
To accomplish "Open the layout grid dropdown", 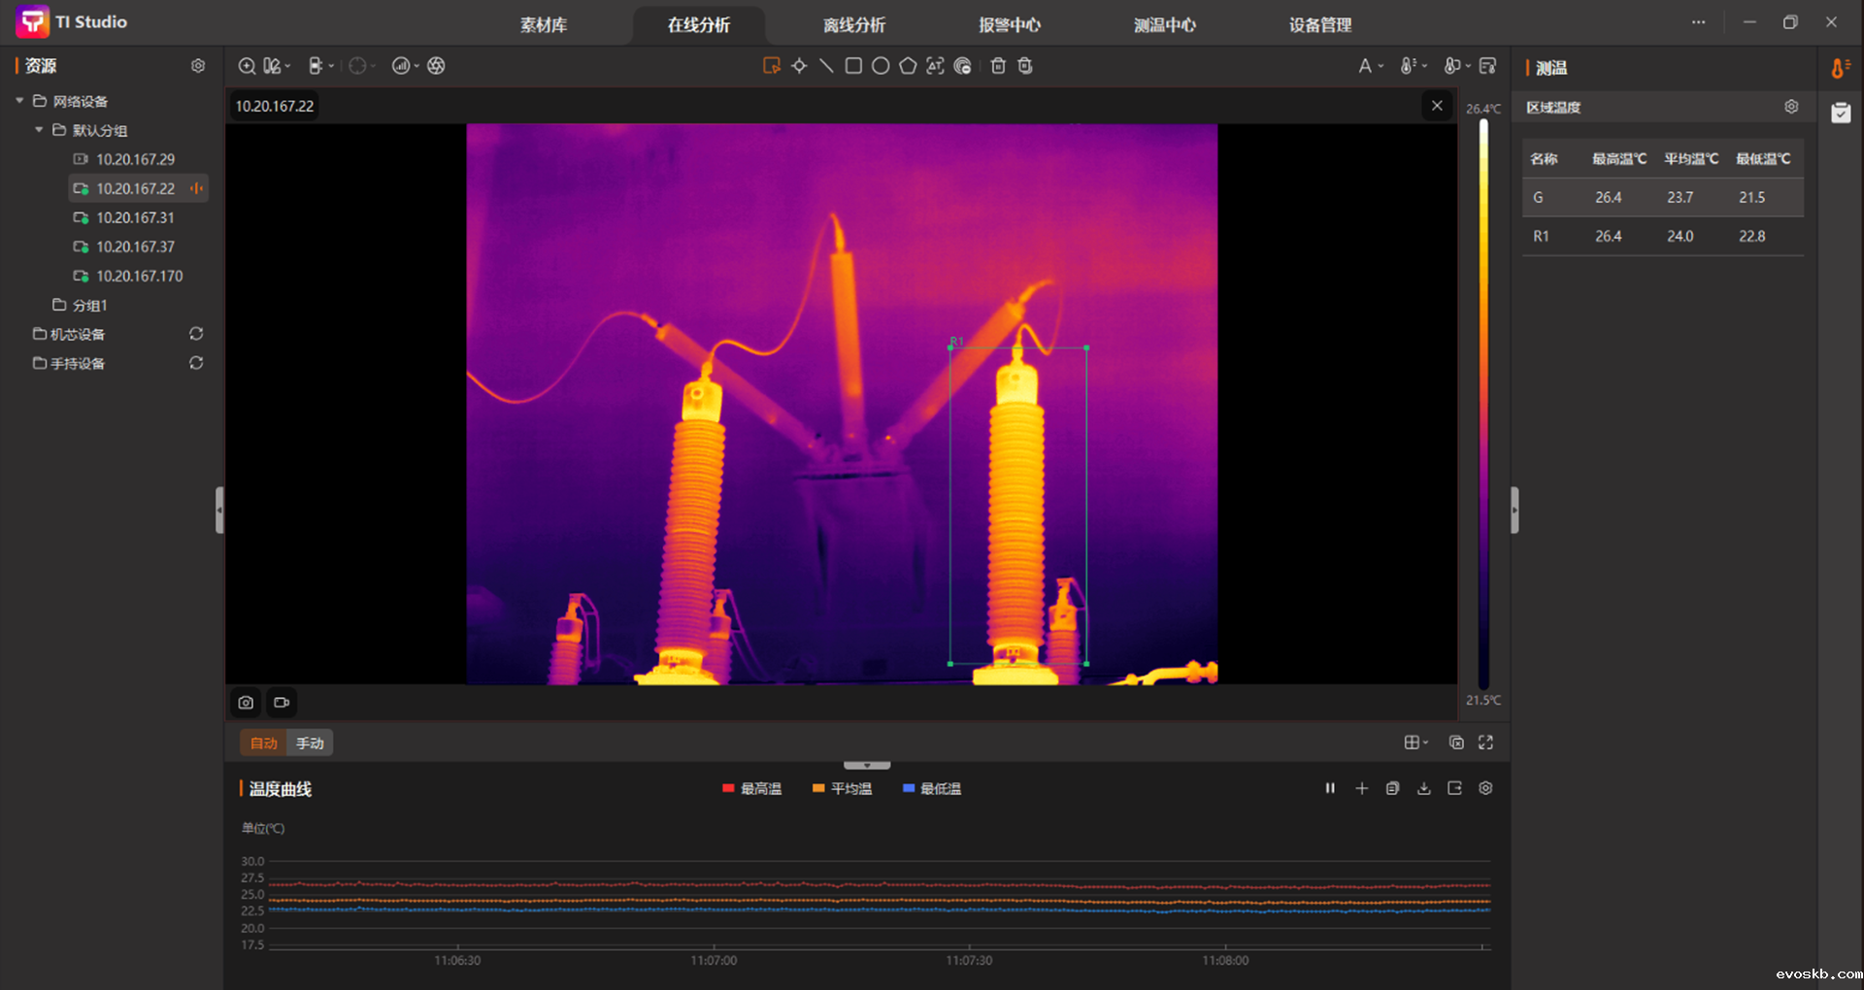I will 1415,742.
